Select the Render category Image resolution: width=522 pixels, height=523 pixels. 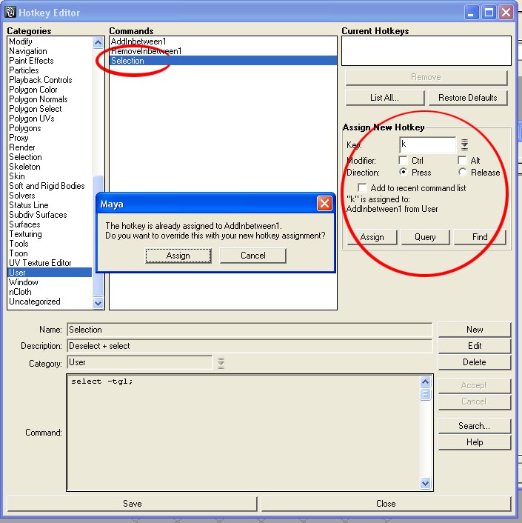[x=50, y=147]
